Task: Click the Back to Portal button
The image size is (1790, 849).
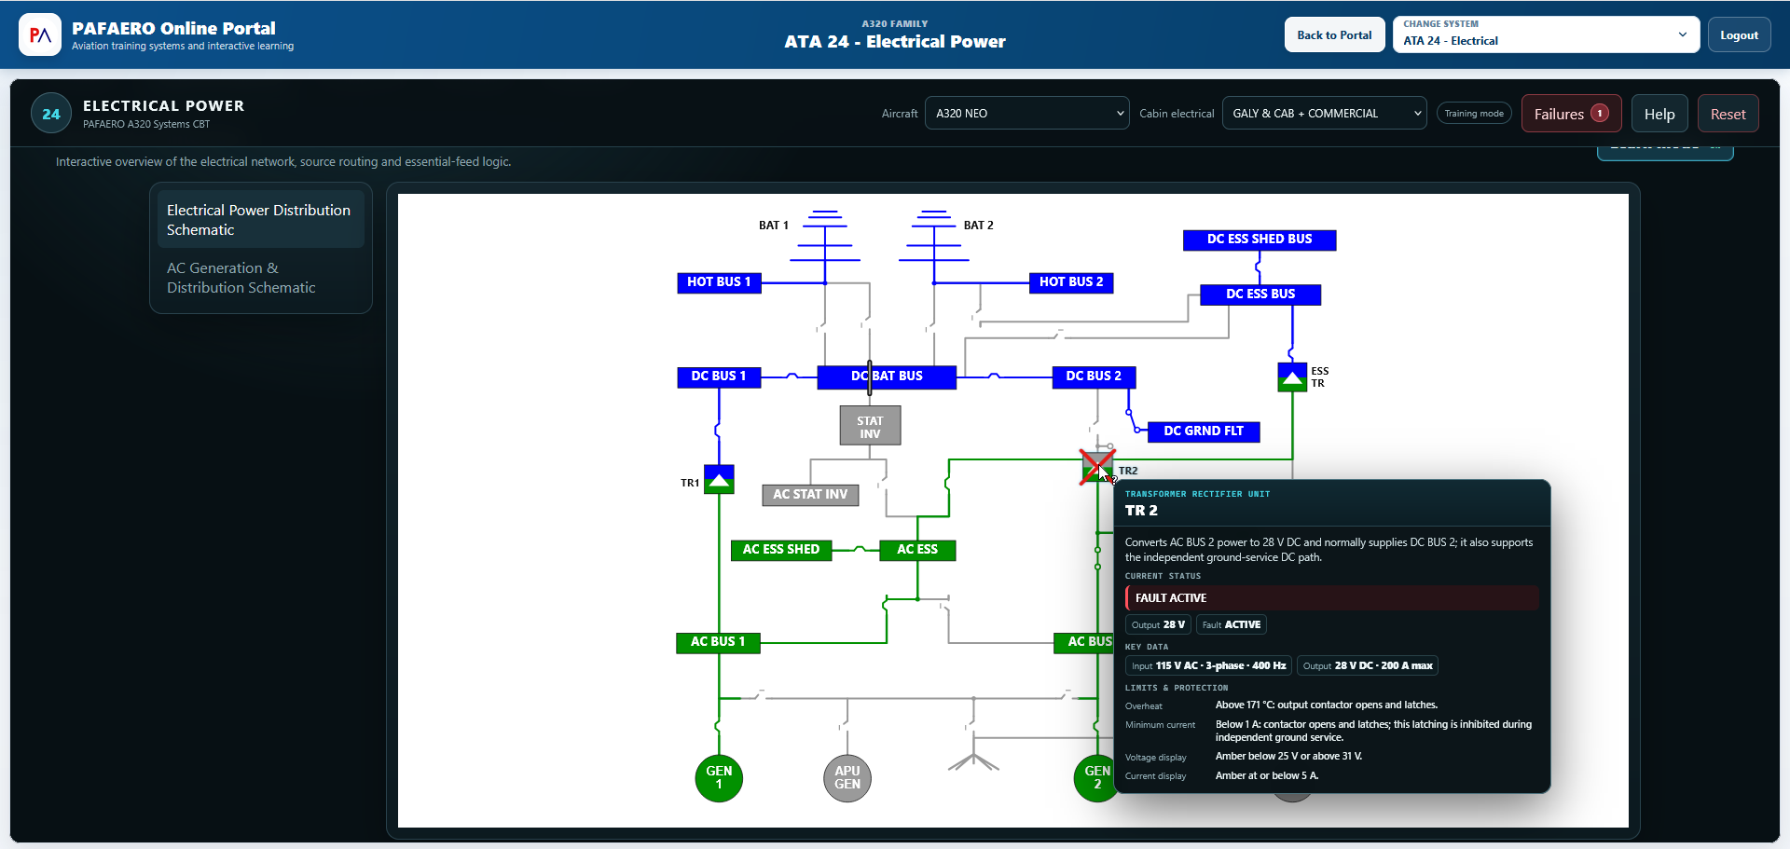Action: pos(1334,35)
